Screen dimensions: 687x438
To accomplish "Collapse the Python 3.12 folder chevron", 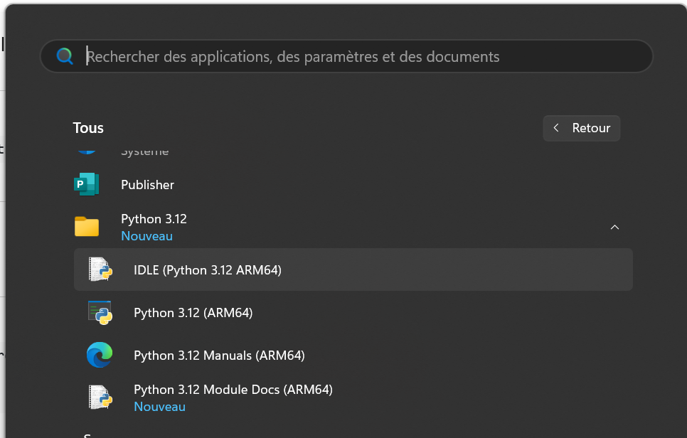I will coord(614,227).
